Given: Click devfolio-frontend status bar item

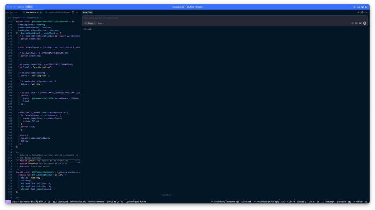Looking at the screenshot, I should coord(96,202).
